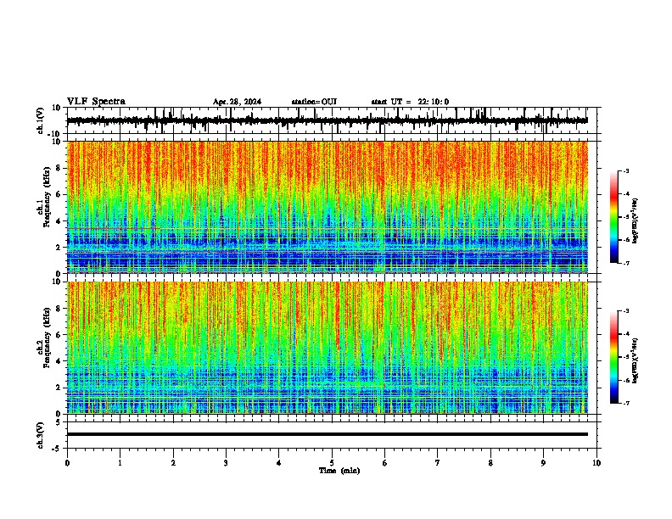Click the "6" kHz tick of ch.2 spectrogram
This screenshot has width=672, height=519.
pos(59,334)
